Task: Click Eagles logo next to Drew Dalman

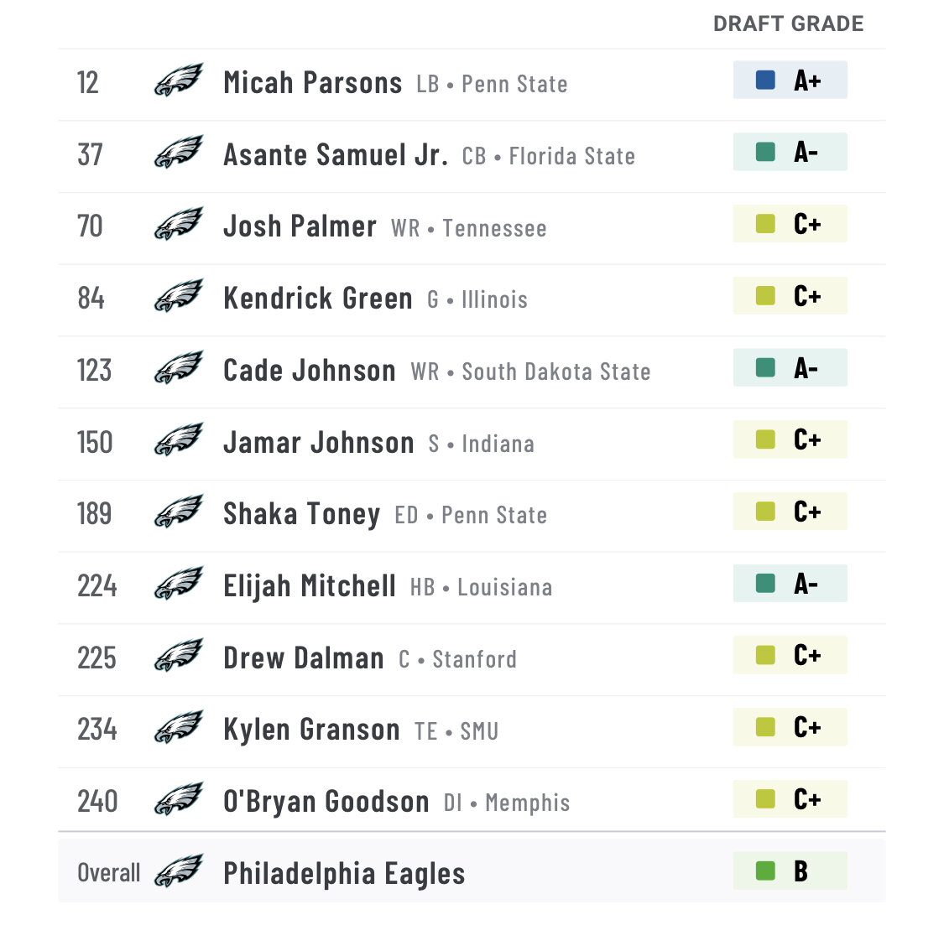Action: click(x=179, y=655)
